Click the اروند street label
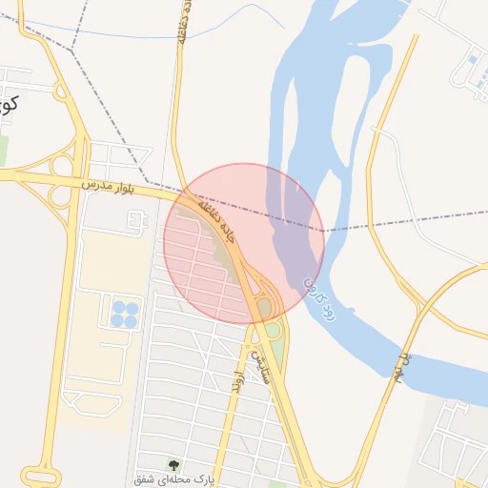This screenshot has width=488, height=488. tap(239, 382)
